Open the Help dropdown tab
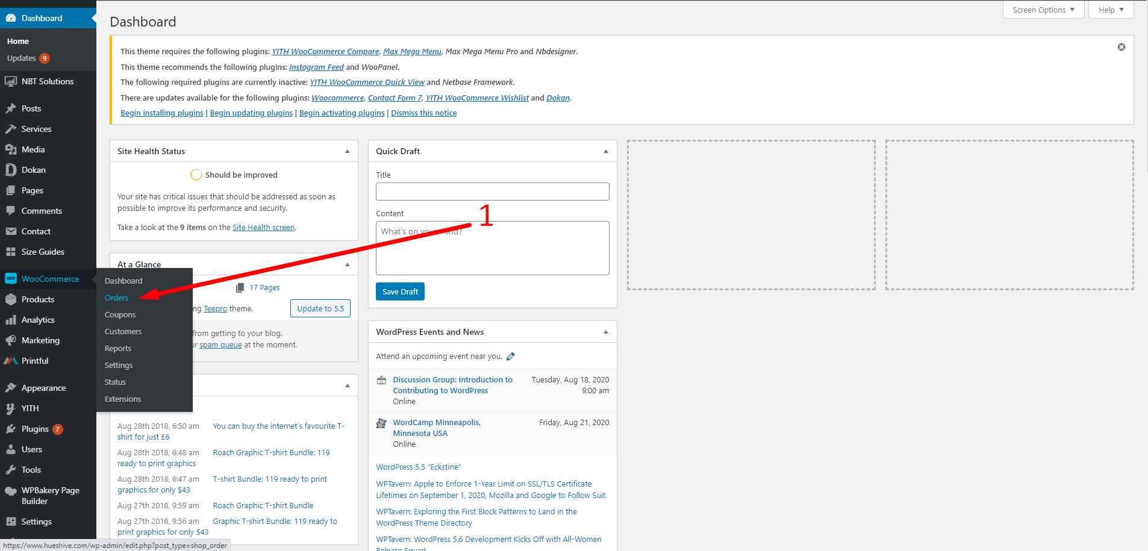 [x=1111, y=10]
